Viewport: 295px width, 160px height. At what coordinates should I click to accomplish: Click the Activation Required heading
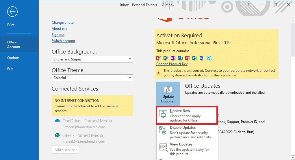tap(179, 35)
